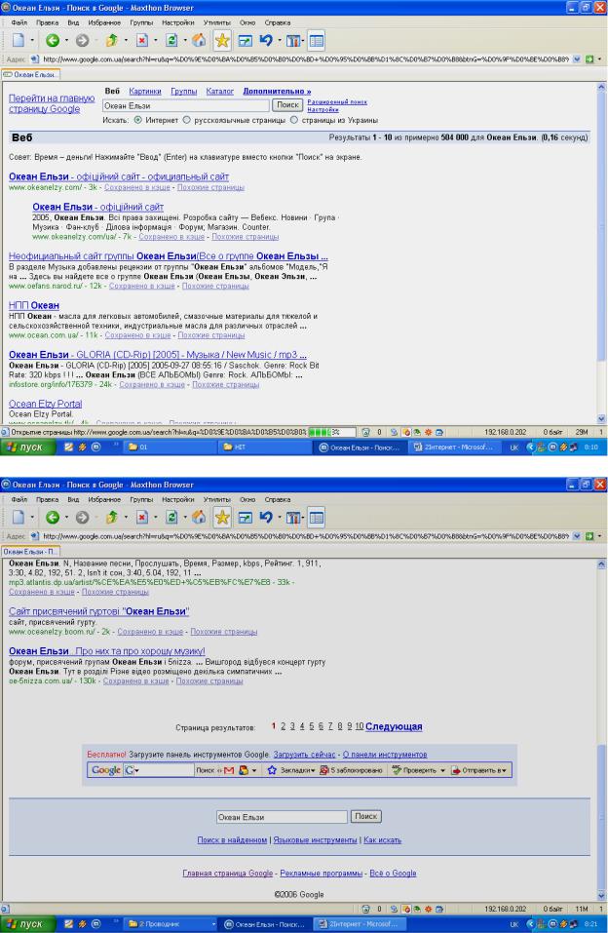Click the page icon before the URL in 8:10 window

[34, 59]
